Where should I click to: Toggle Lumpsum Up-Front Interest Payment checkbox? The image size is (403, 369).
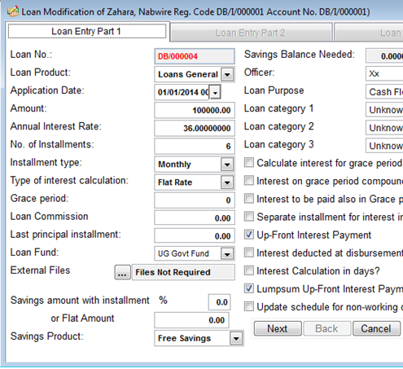[x=249, y=288]
